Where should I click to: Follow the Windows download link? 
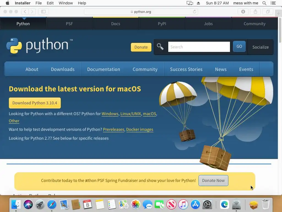point(110,114)
